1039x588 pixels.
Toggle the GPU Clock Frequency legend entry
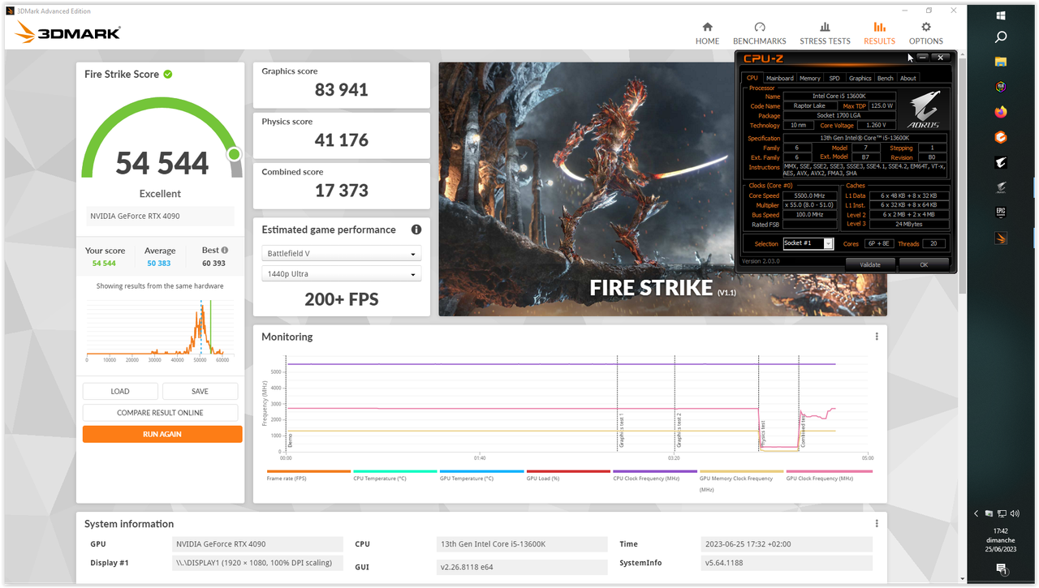828,476
